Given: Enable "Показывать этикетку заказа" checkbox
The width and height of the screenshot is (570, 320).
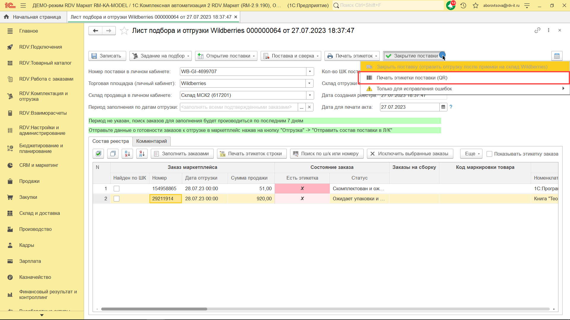Looking at the screenshot, I should tap(490, 154).
